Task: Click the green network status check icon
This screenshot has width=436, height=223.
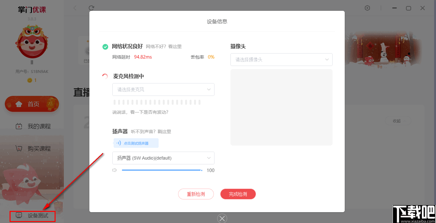Action: pyautogui.click(x=105, y=47)
